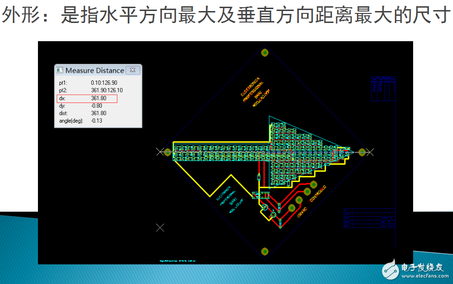Image resolution: width=453 pixels, height=284 pixels.
Task: Click the revision table at top right
Action: coord(383,88)
